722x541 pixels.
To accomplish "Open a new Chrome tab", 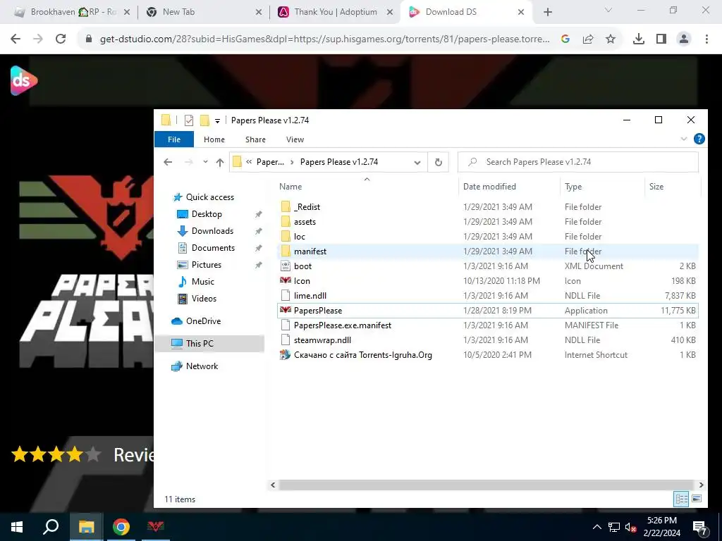I will click(x=547, y=13).
